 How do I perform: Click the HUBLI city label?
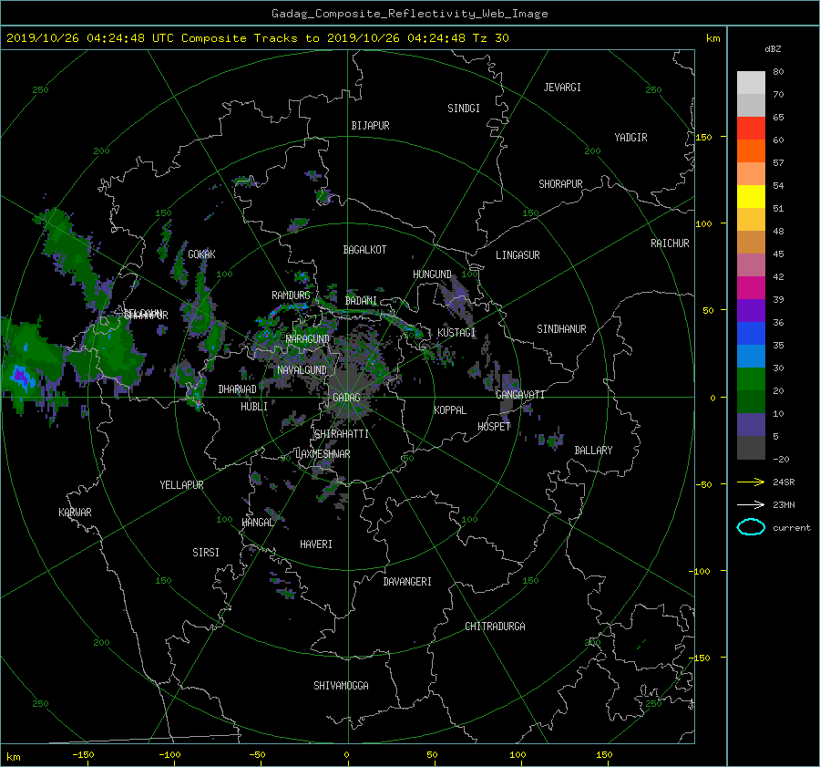pos(253,407)
